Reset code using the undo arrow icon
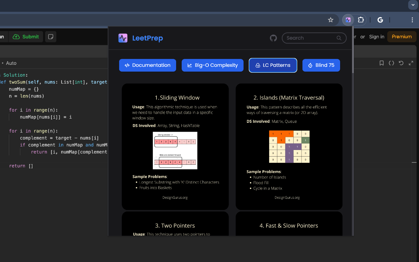 pos(401,63)
